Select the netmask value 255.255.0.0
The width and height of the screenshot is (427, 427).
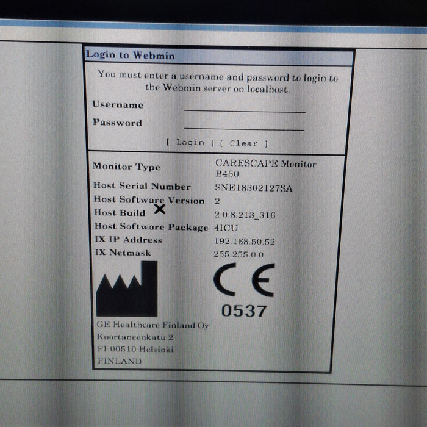[x=239, y=254]
